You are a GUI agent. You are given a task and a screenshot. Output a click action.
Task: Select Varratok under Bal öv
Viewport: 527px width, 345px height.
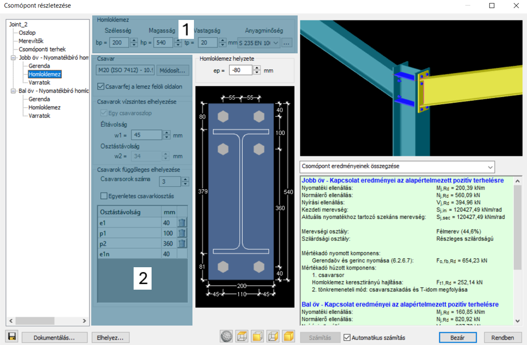[39, 116]
